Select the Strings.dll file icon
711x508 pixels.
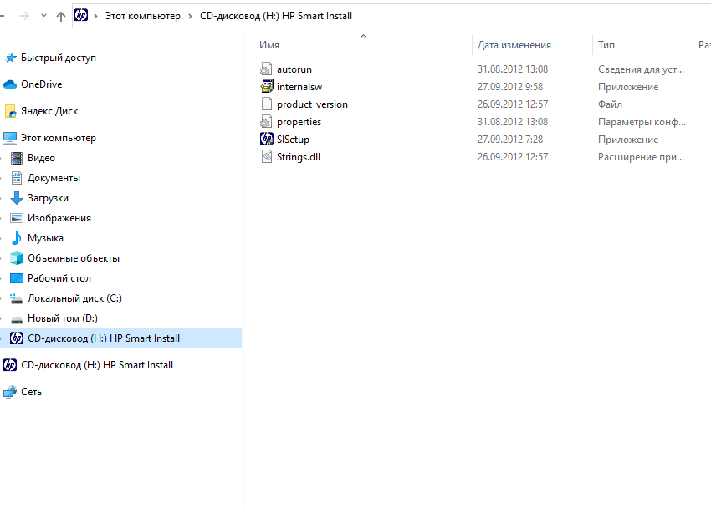click(x=267, y=156)
